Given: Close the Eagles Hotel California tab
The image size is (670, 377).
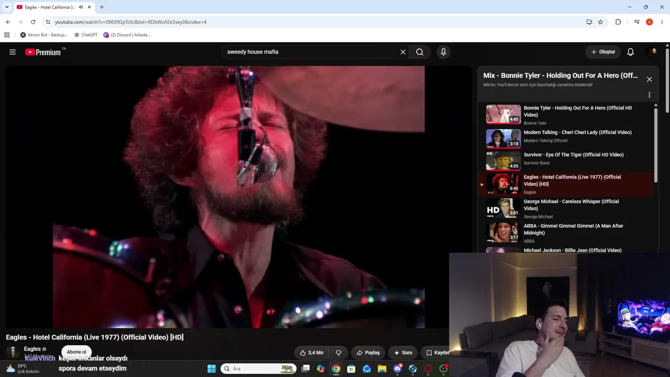Looking at the screenshot, I should pos(90,7).
